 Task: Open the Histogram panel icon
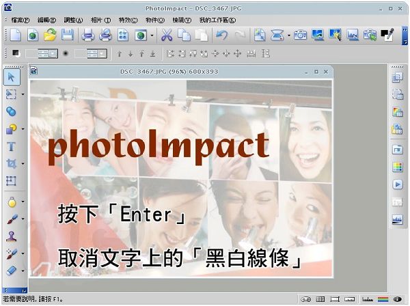[397, 219]
